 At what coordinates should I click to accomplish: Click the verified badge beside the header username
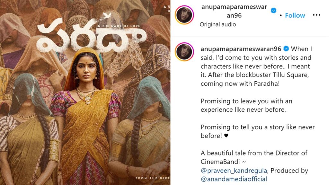[273, 10]
